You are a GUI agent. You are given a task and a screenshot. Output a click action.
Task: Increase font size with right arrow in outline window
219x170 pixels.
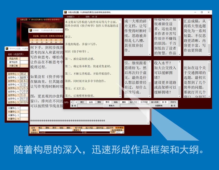click(x=76, y=102)
